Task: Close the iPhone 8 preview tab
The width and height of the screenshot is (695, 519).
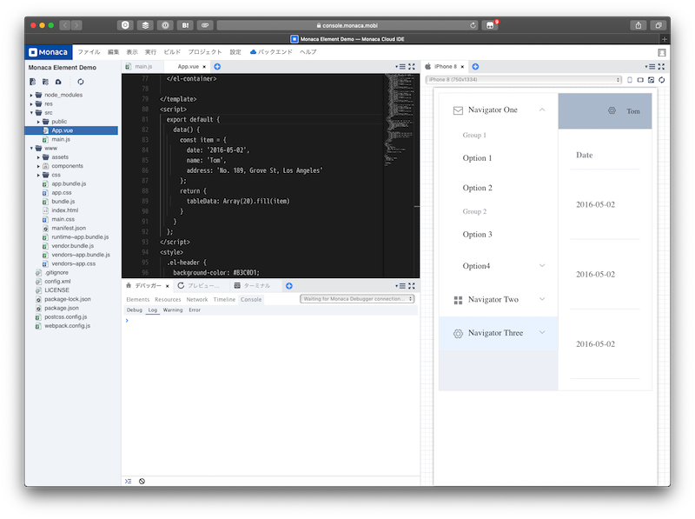Action: click(x=462, y=67)
